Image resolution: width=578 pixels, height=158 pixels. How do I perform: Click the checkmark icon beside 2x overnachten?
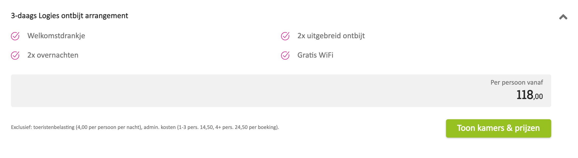(x=15, y=55)
